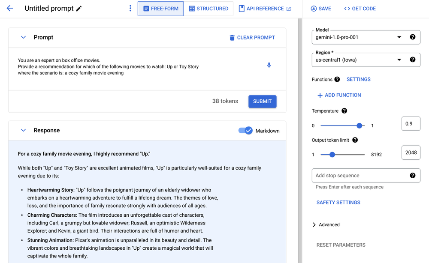The width and height of the screenshot is (429, 263).
Task: Collapse the Prompt section
Action: (x=24, y=37)
